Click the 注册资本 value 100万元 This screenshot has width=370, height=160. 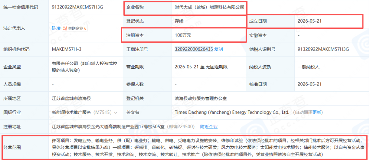tap(183, 35)
